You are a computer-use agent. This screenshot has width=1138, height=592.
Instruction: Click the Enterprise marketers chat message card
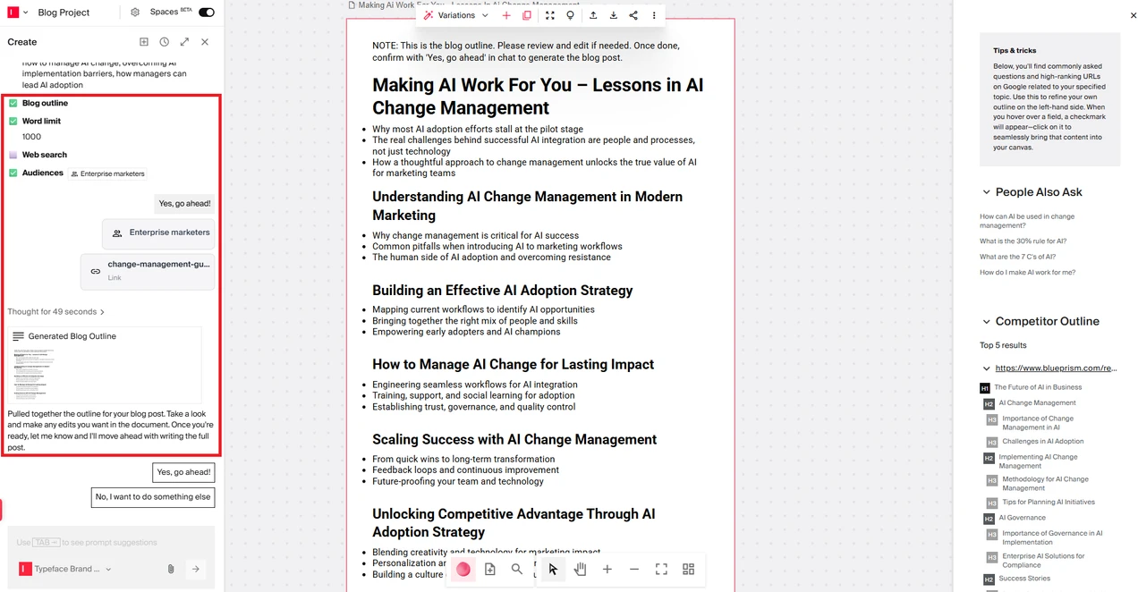pyautogui.click(x=158, y=233)
